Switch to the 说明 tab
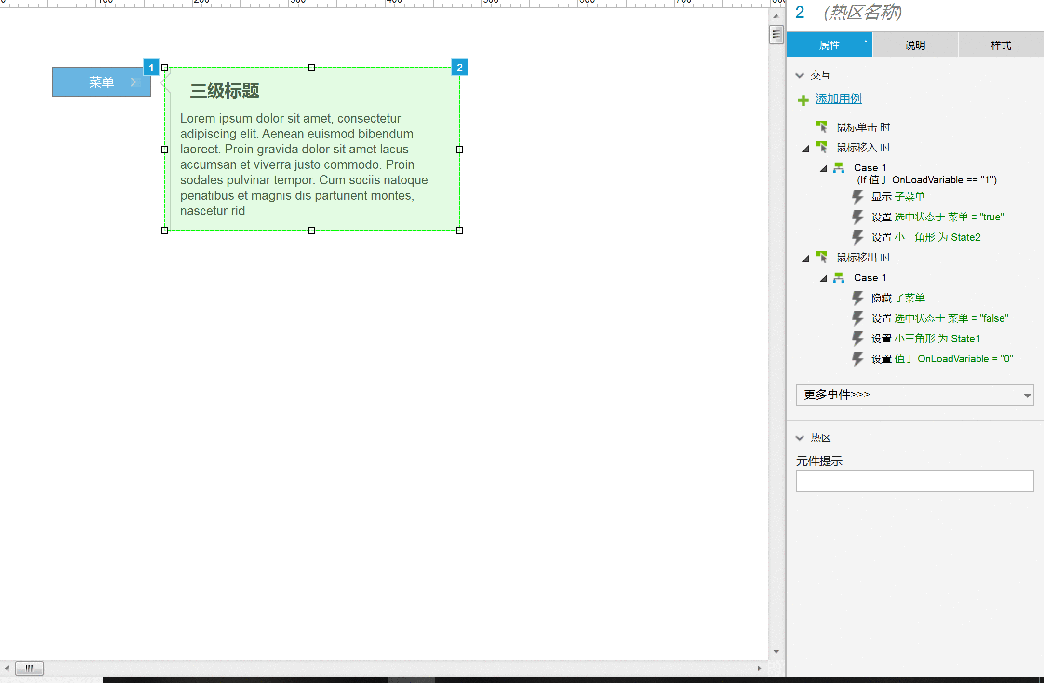Screen dimensions: 1044x683 click(915, 45)
